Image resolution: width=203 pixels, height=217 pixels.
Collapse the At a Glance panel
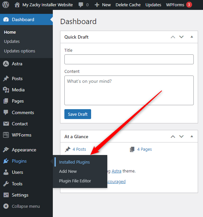click(192, 137)
